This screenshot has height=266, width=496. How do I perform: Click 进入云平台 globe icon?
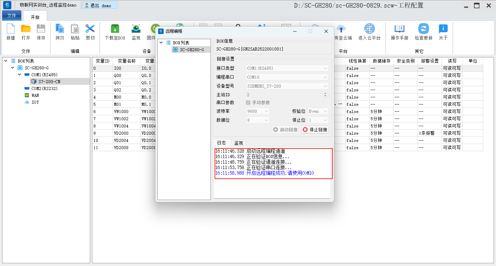(369, 29)
